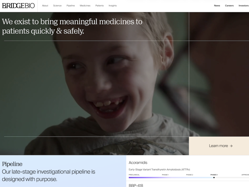The width and height of the screenshot is (249, 187).
Task: Open the About menu
Action: tap(45, 6)
